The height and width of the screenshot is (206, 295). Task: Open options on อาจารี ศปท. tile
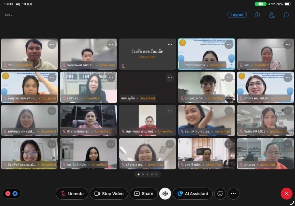229,144
